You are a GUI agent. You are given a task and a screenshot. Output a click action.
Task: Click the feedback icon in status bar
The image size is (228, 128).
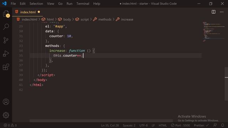(215, 125)
